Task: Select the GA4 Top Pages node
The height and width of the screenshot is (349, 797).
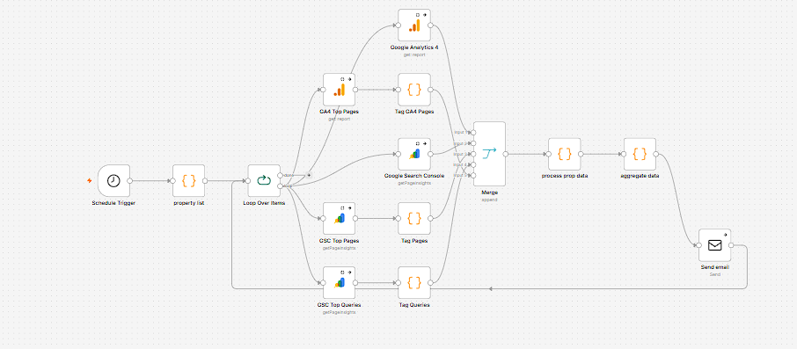Action: (x=339, y=90)
